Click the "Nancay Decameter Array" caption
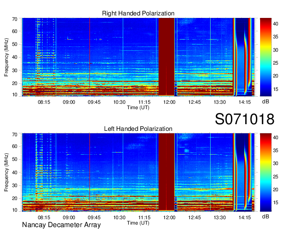This screenshot has width=283, height=230. tap(61, 225)
